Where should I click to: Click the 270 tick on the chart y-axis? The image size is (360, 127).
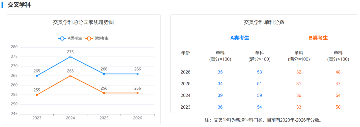[14, 66]
